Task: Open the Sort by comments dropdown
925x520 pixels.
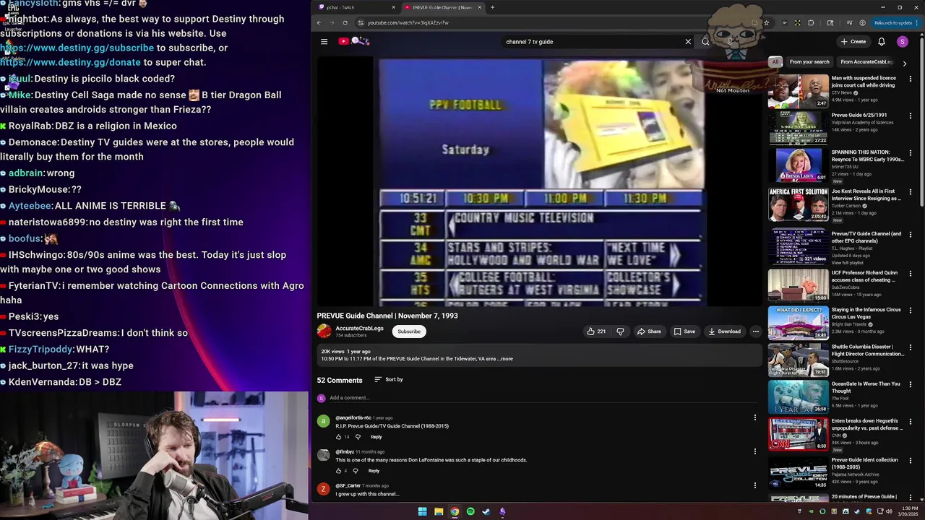Action: [389, 379]
